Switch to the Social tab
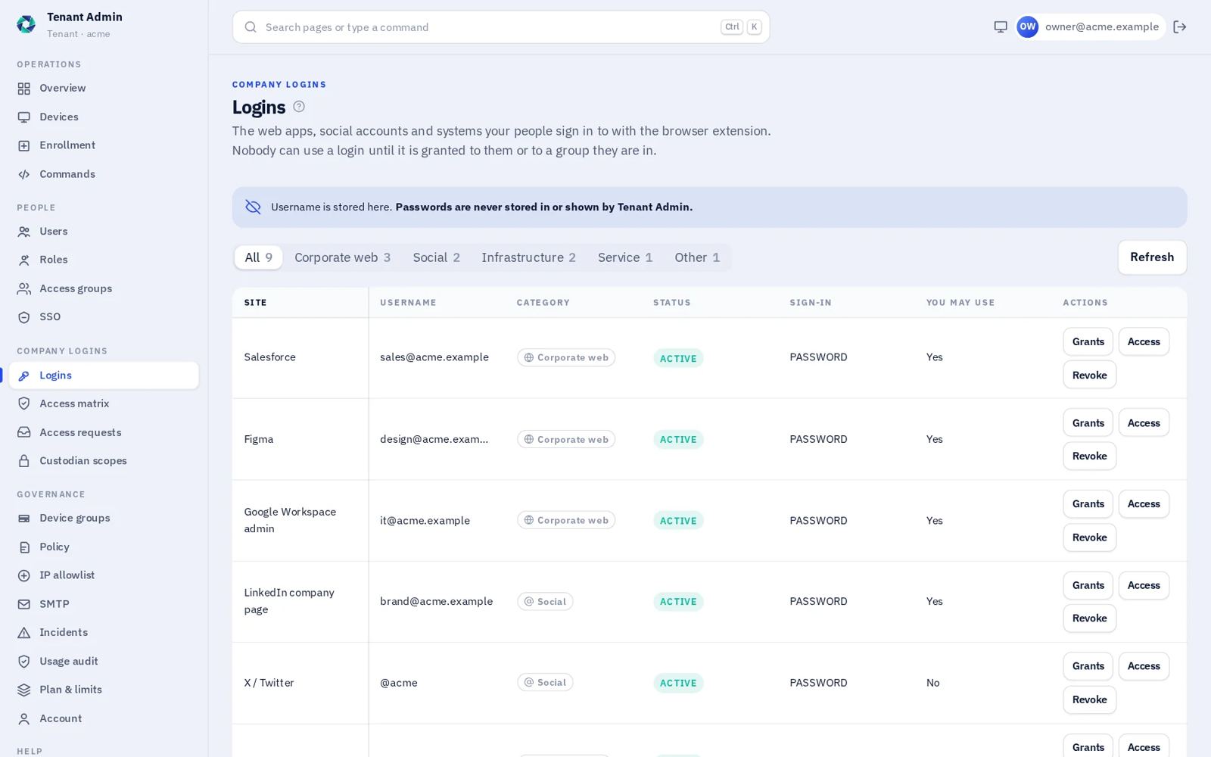Screen dimensions: 1211x757 [x=436, y=257]
